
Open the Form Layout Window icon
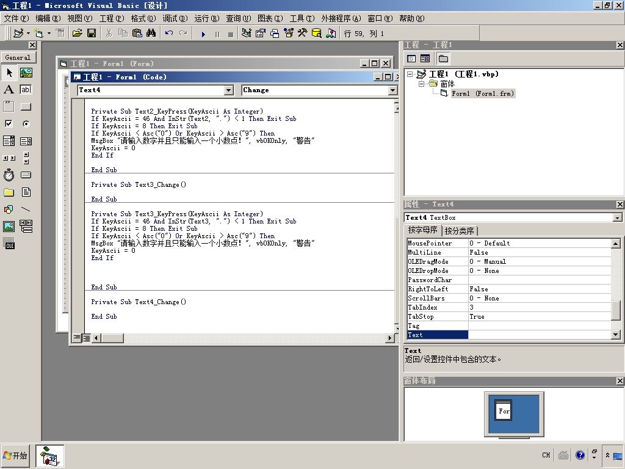pyautogui.click(x=275, y=33)
